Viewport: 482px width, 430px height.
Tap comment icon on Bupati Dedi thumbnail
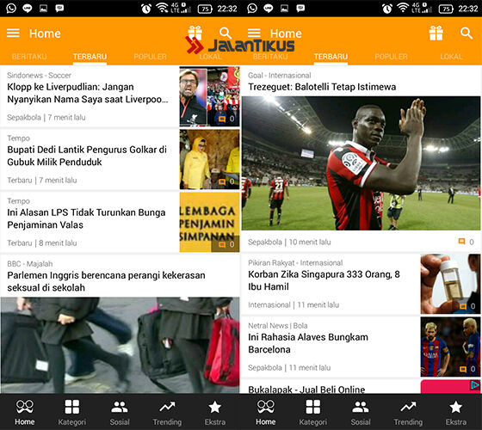click(222, 181)
